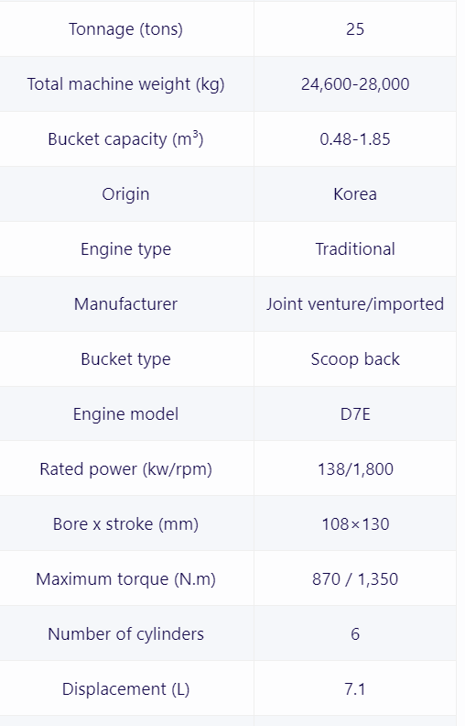
Task: Select the Traditional engine type value
Action: [x=355, y=249]
